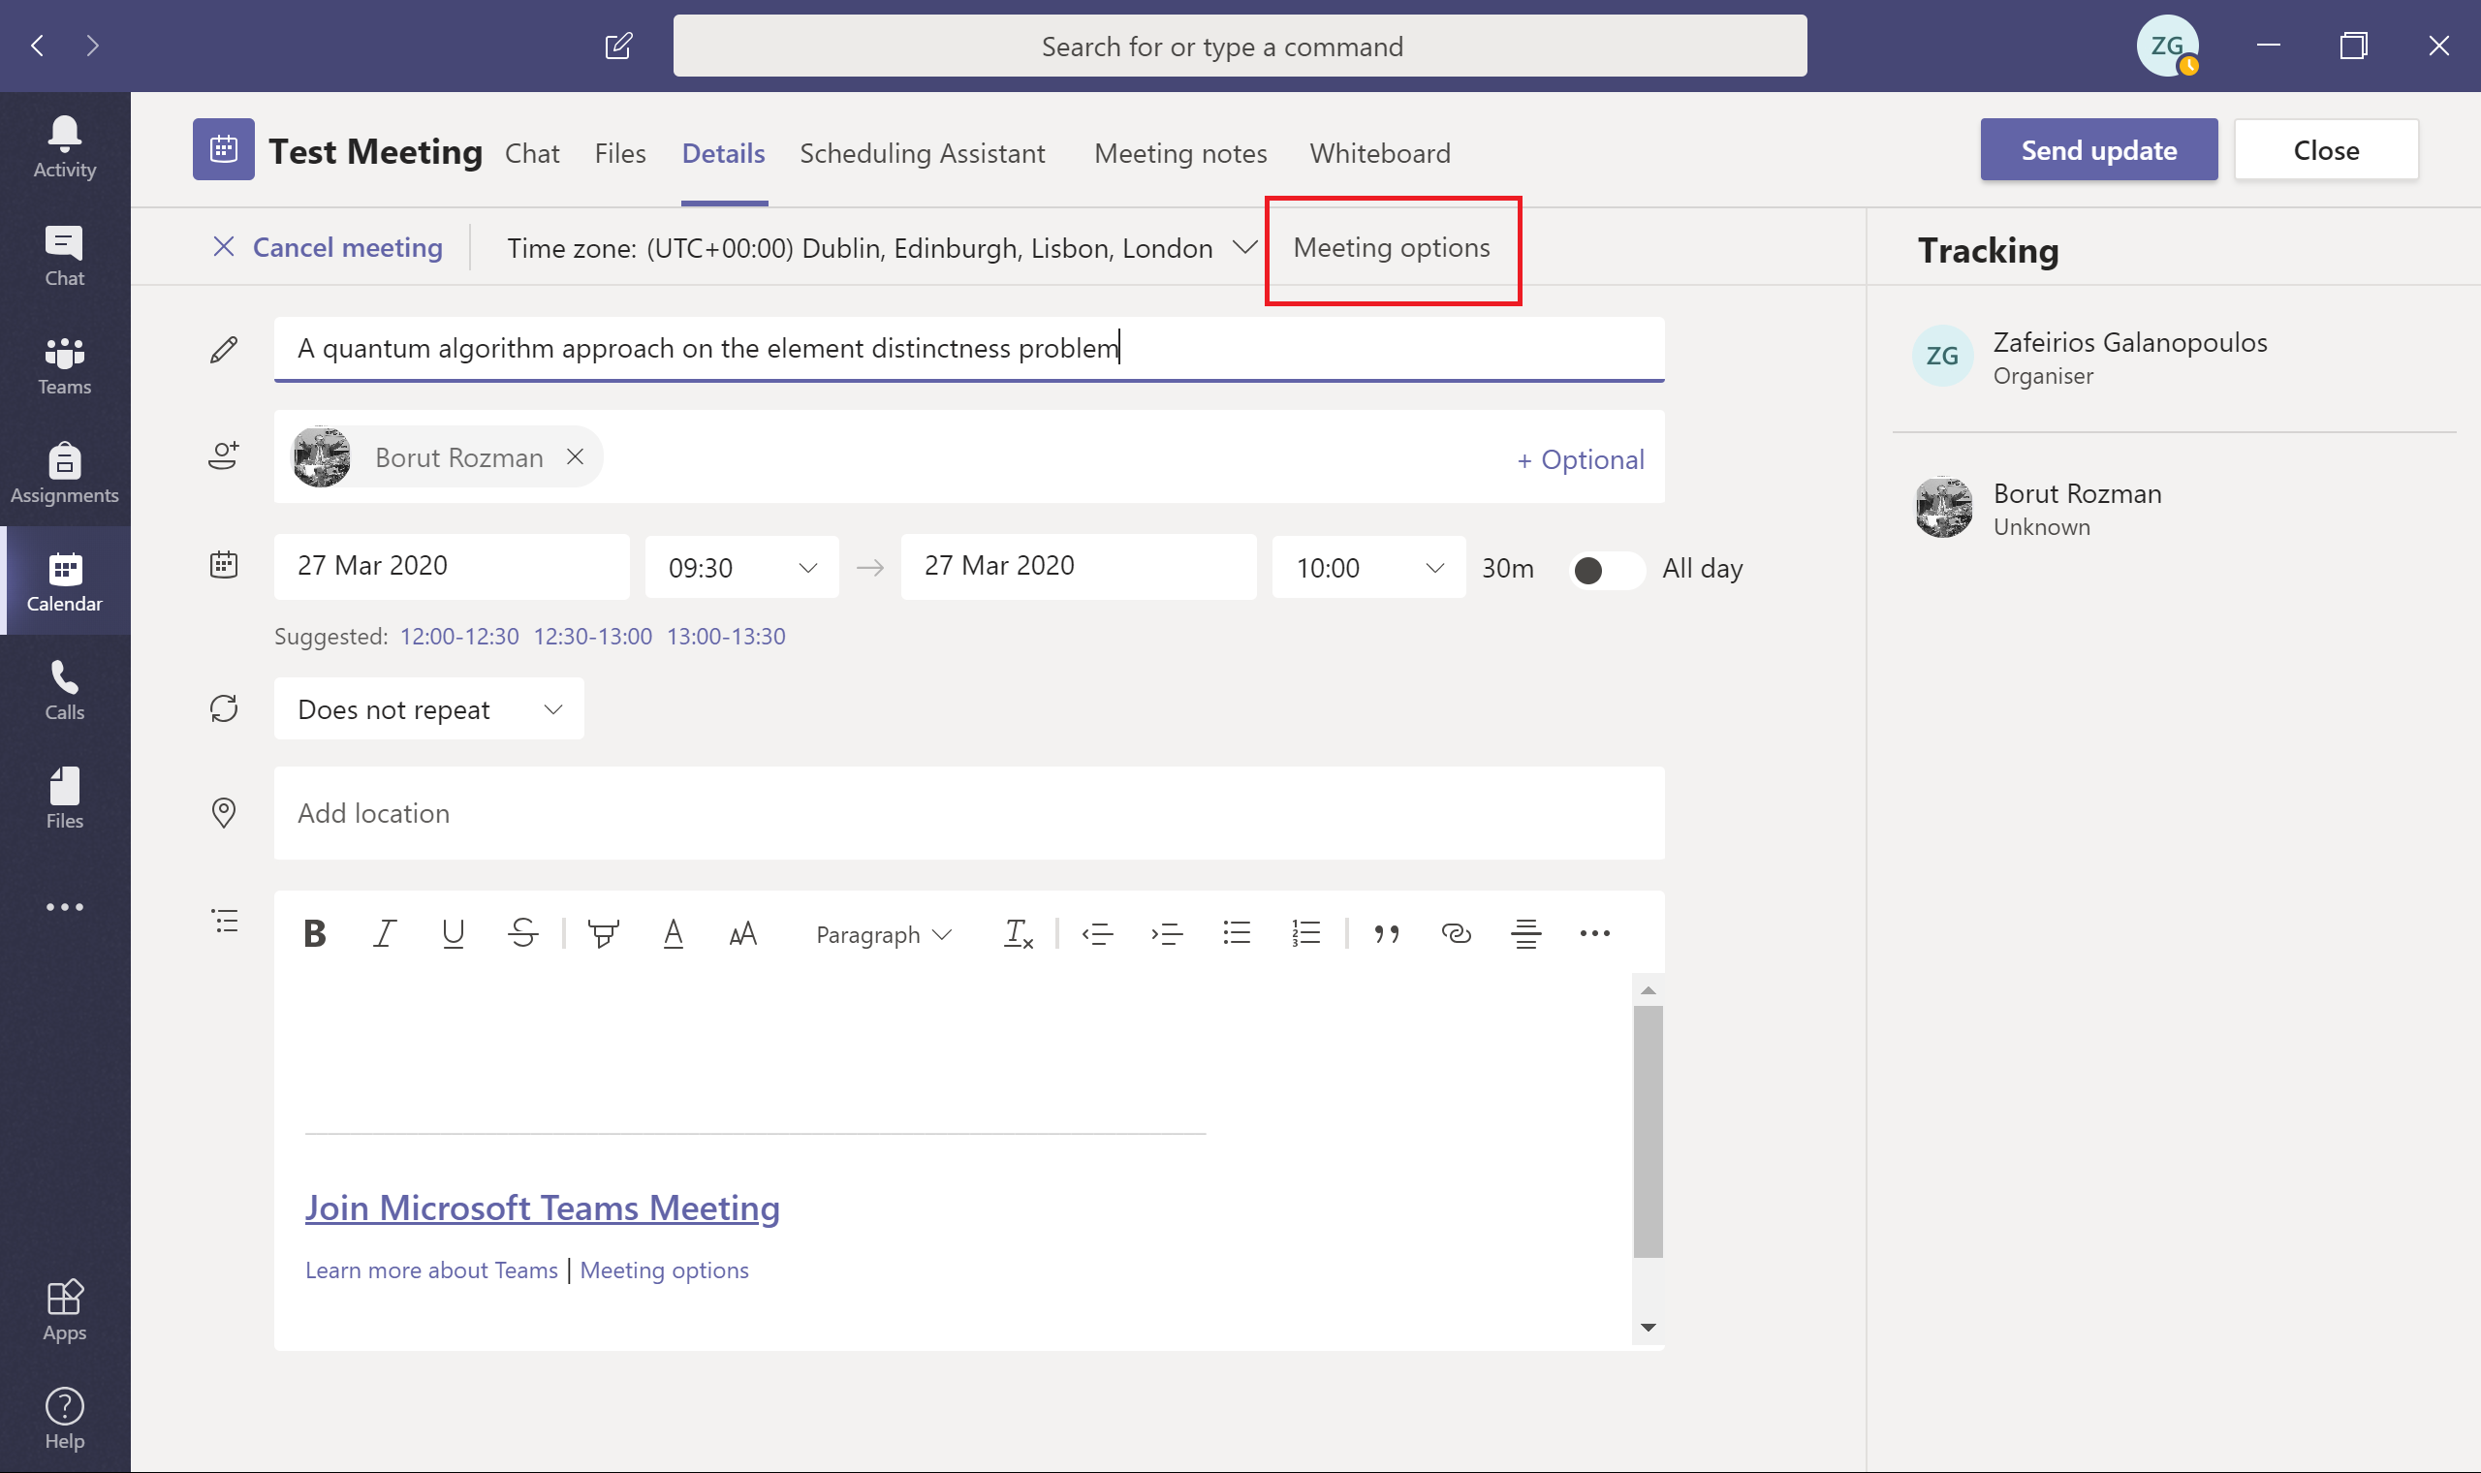Image resolution: width=2481 pixels, height=1473 pixels.
Task: Insert quote block
Action: pos(1387,934)
